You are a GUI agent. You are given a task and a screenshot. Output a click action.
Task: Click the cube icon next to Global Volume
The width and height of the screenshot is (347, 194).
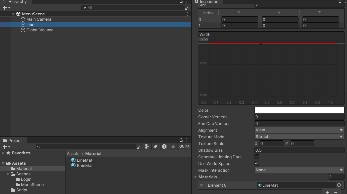pos(23,30)
